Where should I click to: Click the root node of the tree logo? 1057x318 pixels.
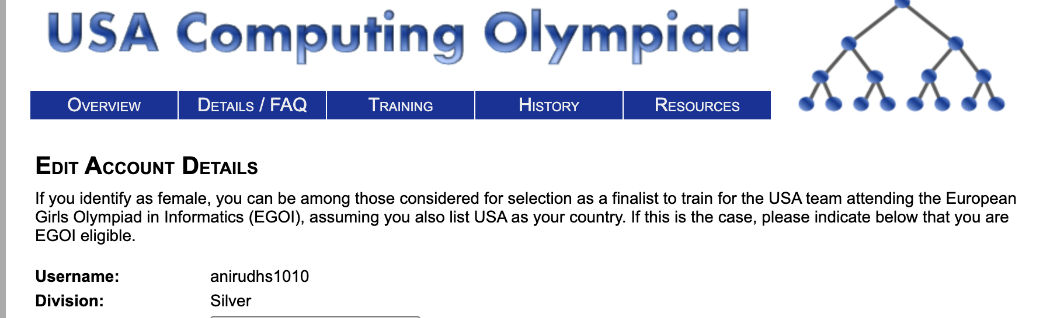[x=902, y=3]
